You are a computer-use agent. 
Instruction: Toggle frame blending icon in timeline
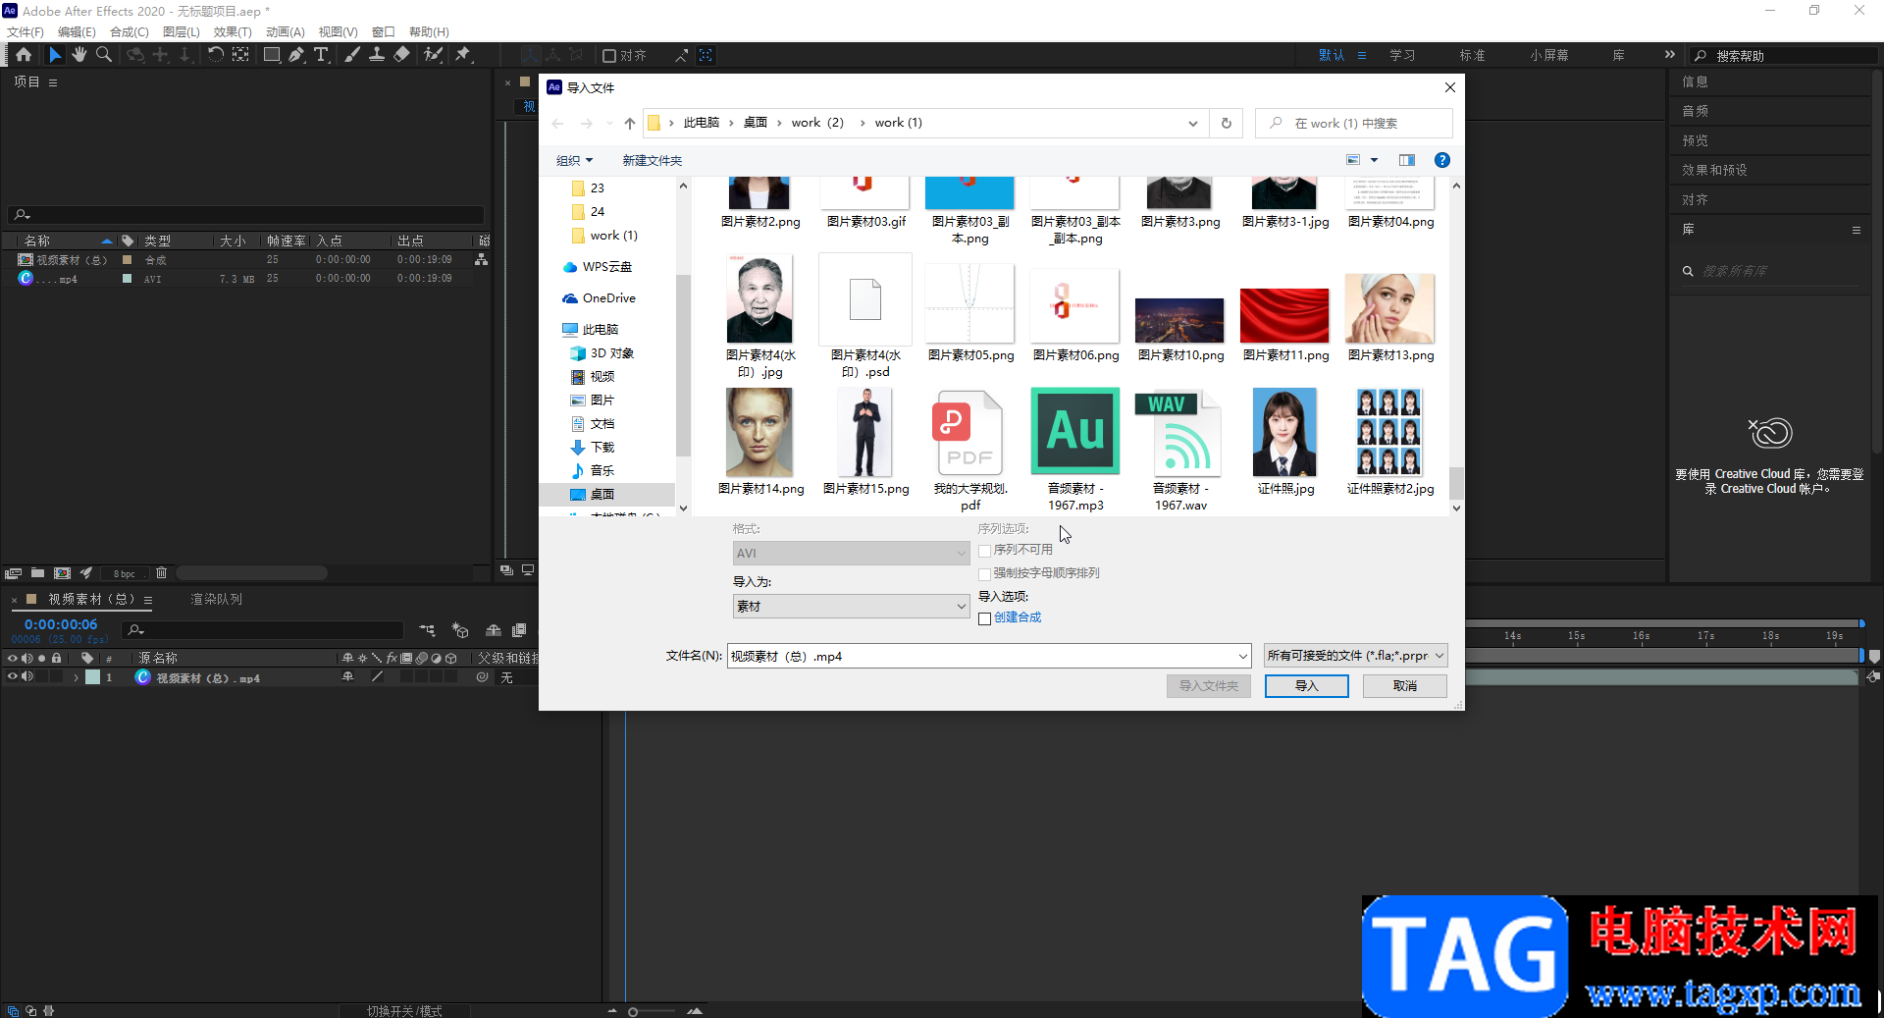[x=519, y=630]
